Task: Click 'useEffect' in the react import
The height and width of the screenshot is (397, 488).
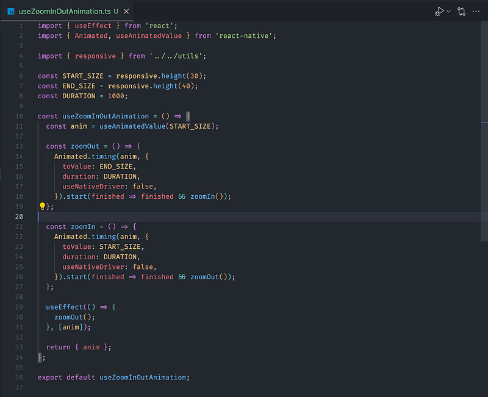Action: click(x=93, y=26)
